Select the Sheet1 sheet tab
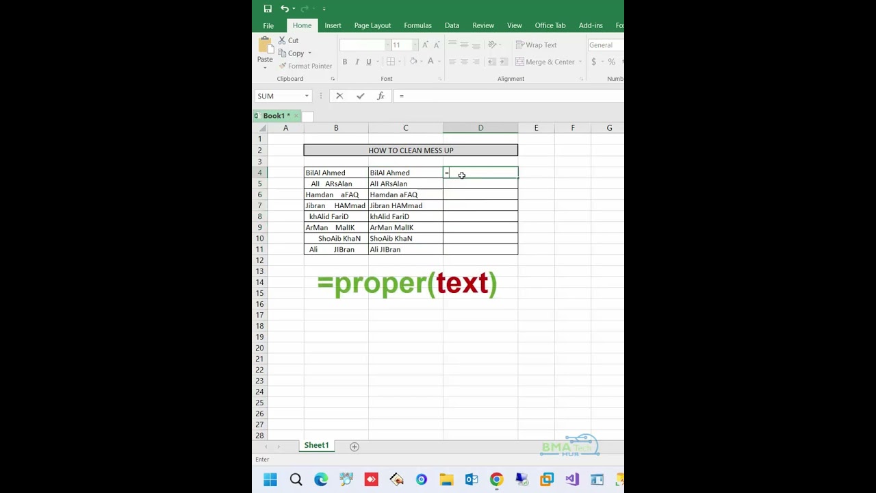876x493 pixels. 316,446
